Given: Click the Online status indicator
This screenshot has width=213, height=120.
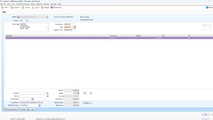Looking at the screenshot, I should point(205,119).
